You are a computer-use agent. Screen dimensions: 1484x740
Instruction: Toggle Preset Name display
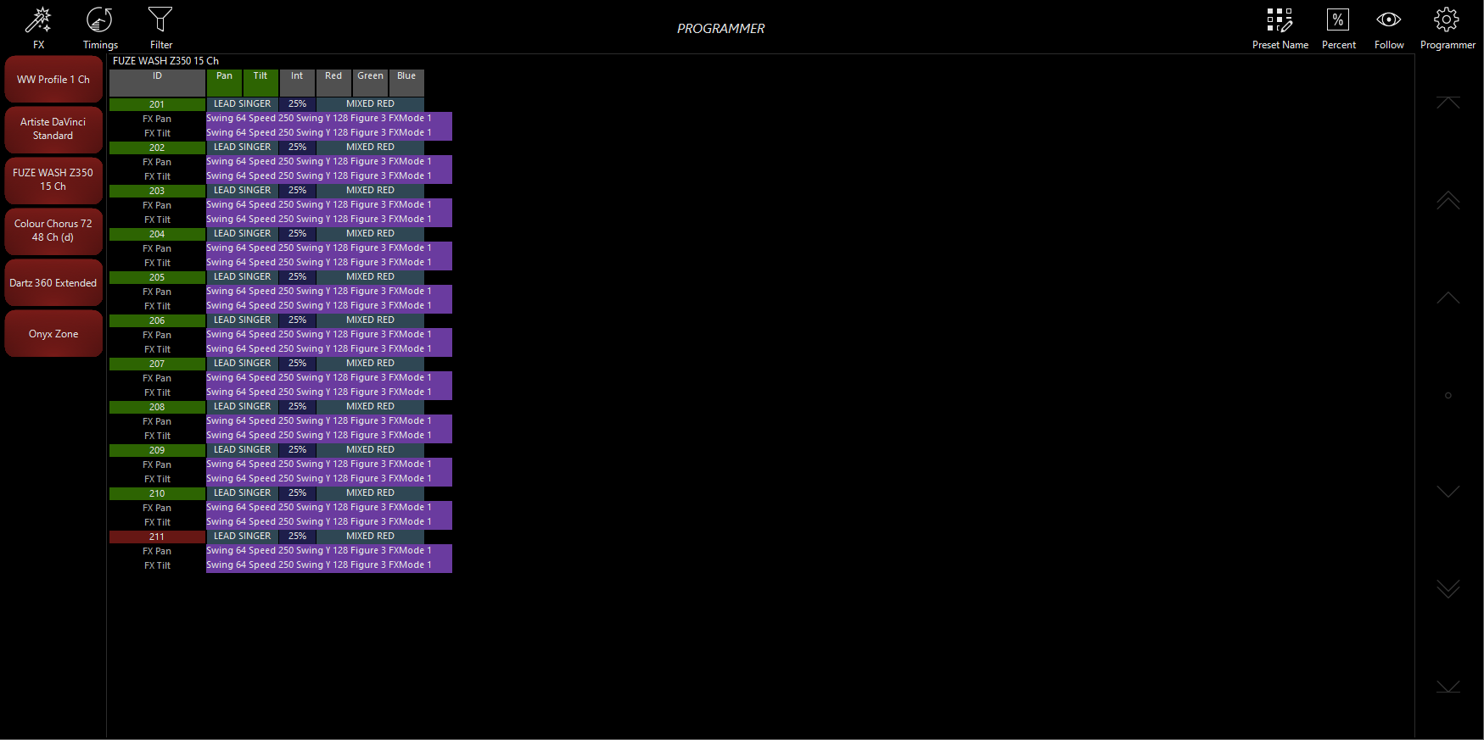click(1280, 28)
